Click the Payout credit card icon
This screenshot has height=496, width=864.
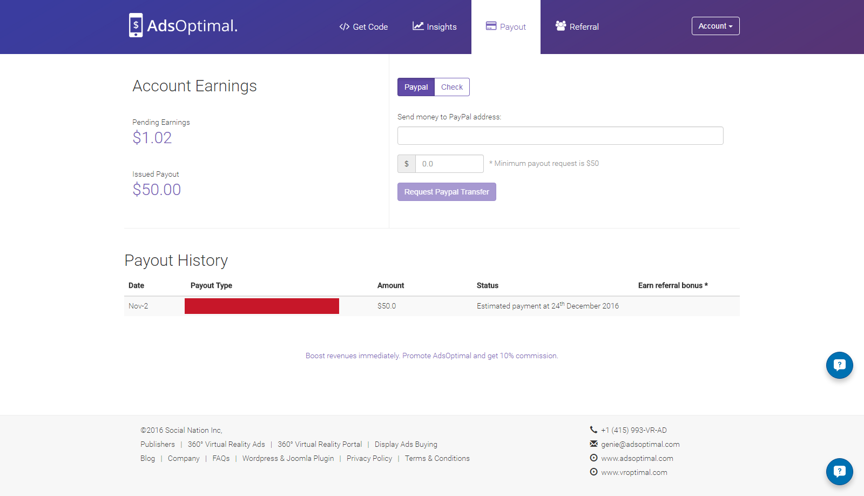click(491, 26)
